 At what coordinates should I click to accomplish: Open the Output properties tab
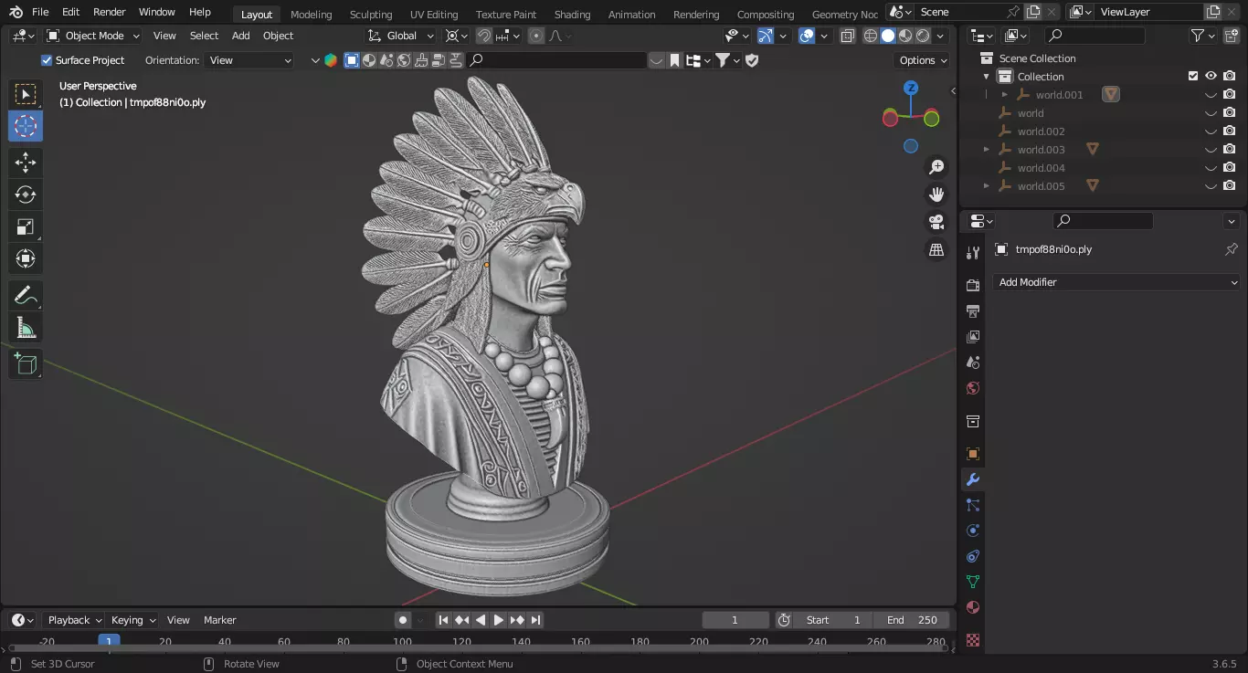pos(973,311)
